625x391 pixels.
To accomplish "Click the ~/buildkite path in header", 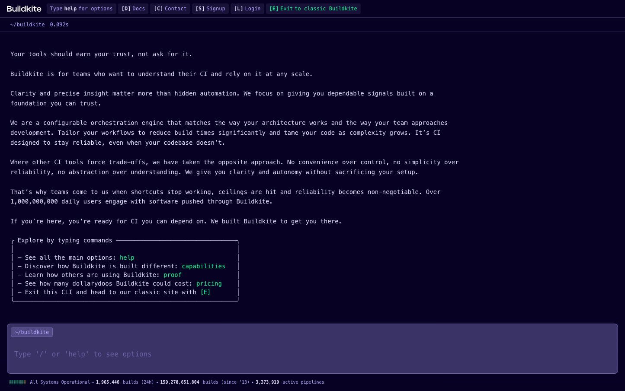I will (27, 25).
